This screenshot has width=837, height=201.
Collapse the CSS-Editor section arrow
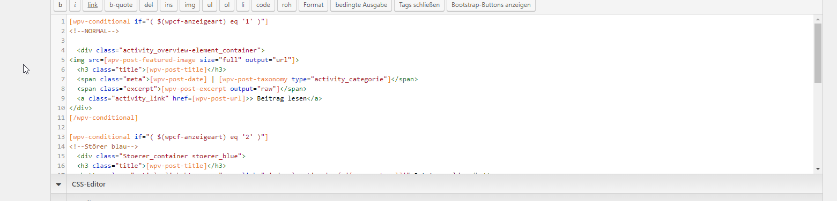[58, 184]
